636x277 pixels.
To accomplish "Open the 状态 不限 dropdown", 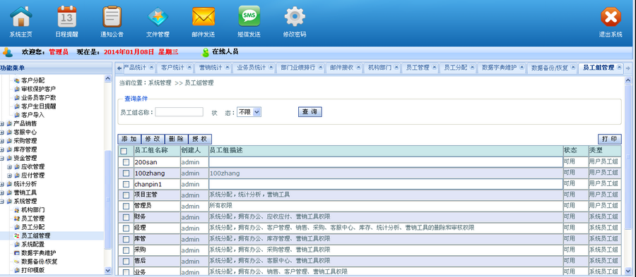I will [249, 112].
